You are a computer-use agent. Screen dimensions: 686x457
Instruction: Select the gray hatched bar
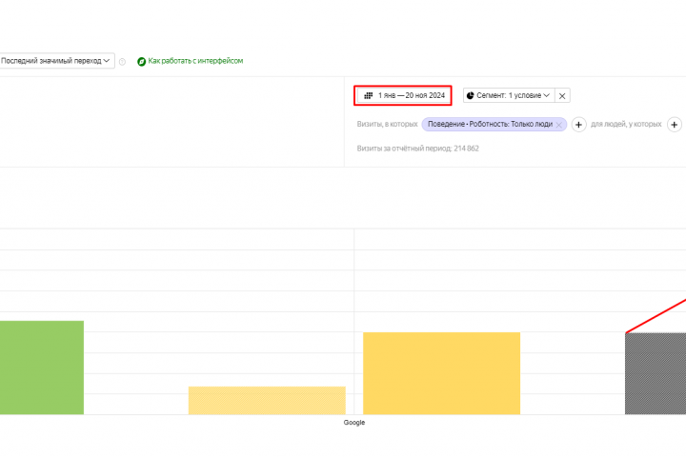pyautogui.click(x=656, y=373)
